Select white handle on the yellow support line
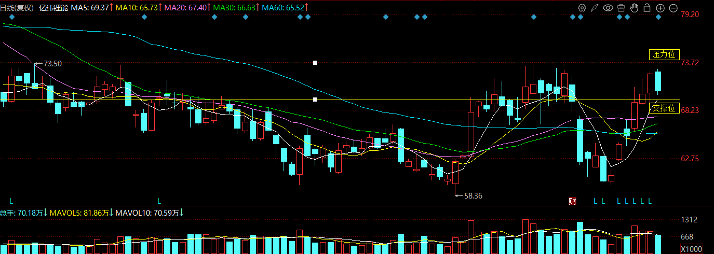Screen dimensions: 714x254 click(x=315, y=100)
